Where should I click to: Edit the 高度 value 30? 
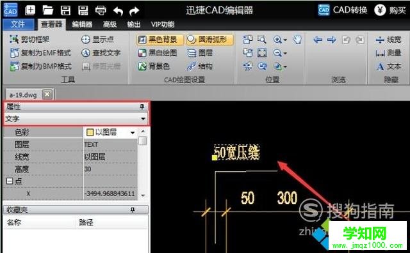point(110,169)
